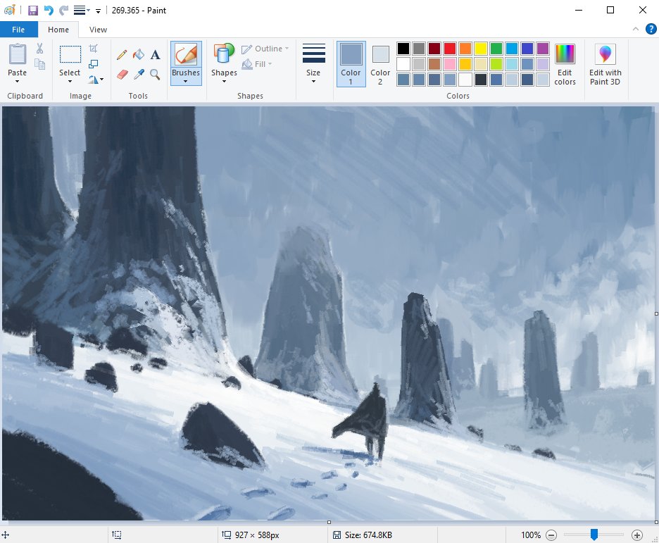Redo the last undone action
The width and height of the screenshot is (659, 543).
[63, 10]
